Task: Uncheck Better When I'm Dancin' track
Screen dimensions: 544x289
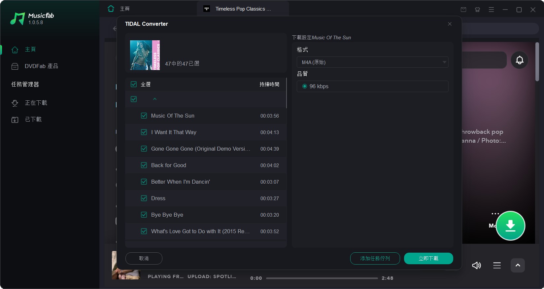Action: click(x=144, y=182)
